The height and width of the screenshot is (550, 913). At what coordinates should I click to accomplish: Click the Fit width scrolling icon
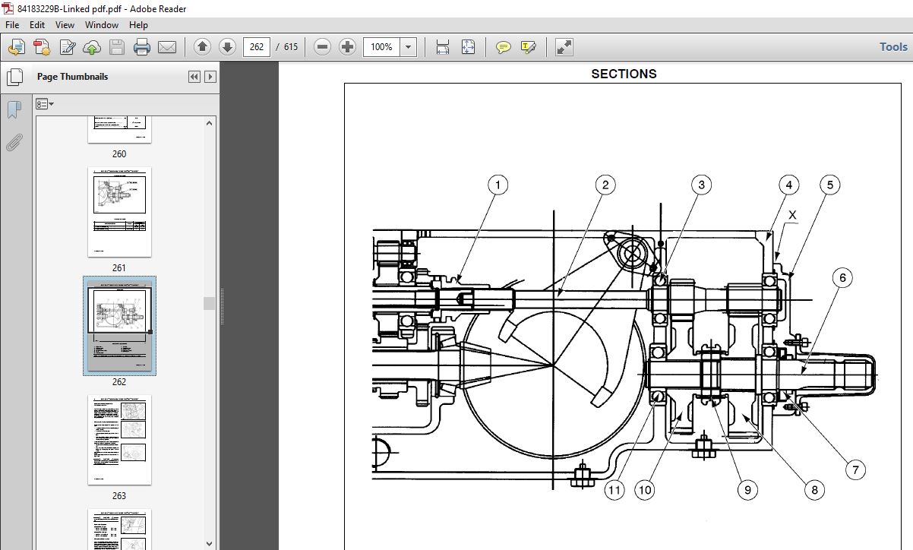point(443,47)
